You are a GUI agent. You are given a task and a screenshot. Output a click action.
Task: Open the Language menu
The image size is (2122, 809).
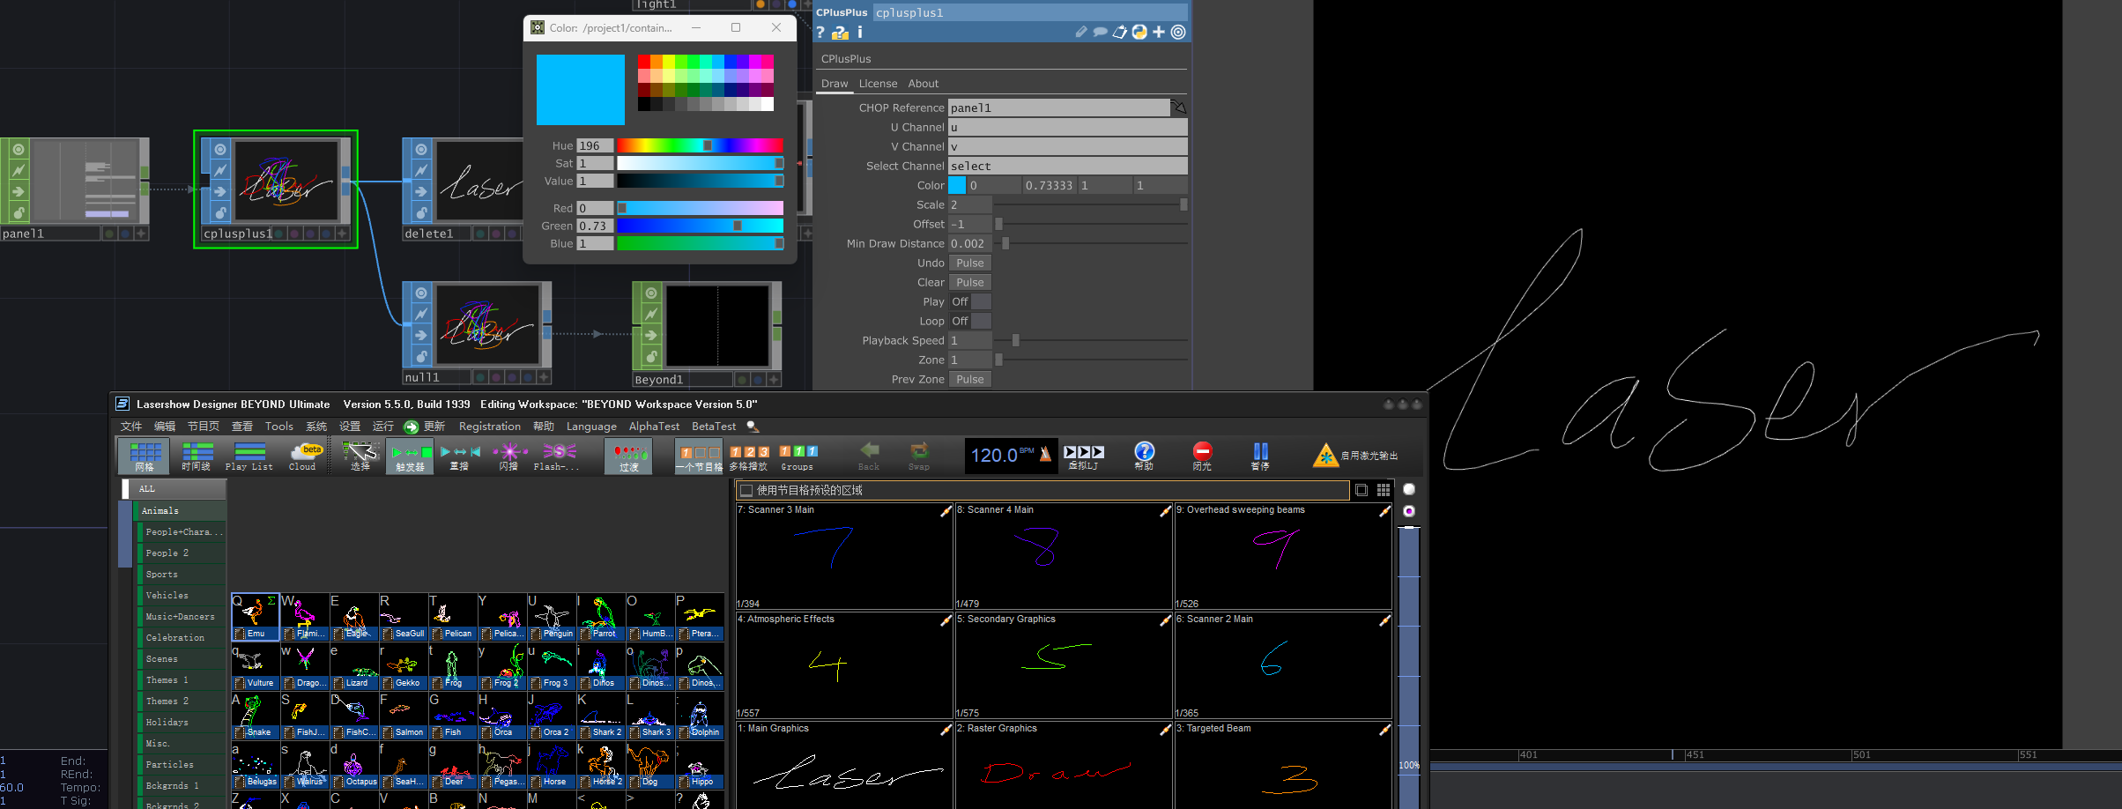point(591,427)
